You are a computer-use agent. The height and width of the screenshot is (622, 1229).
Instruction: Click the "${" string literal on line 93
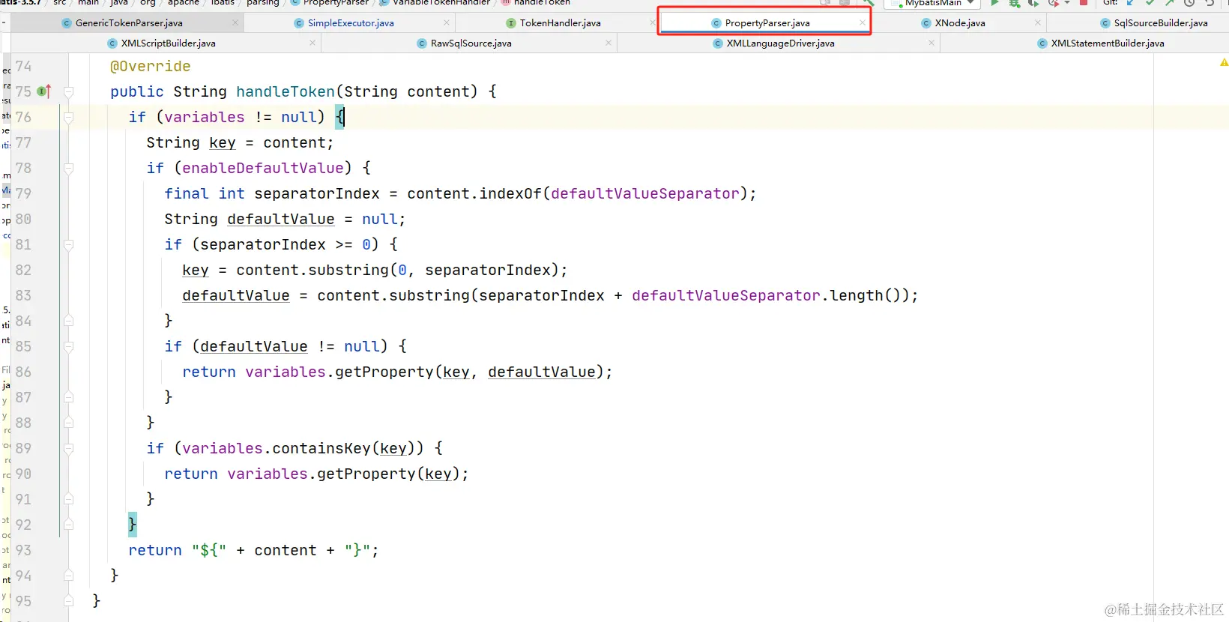point(209,551)
